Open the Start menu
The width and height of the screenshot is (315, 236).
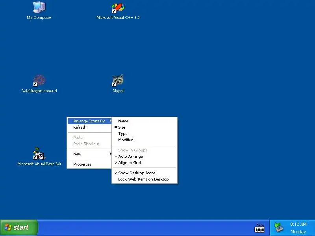19,228
